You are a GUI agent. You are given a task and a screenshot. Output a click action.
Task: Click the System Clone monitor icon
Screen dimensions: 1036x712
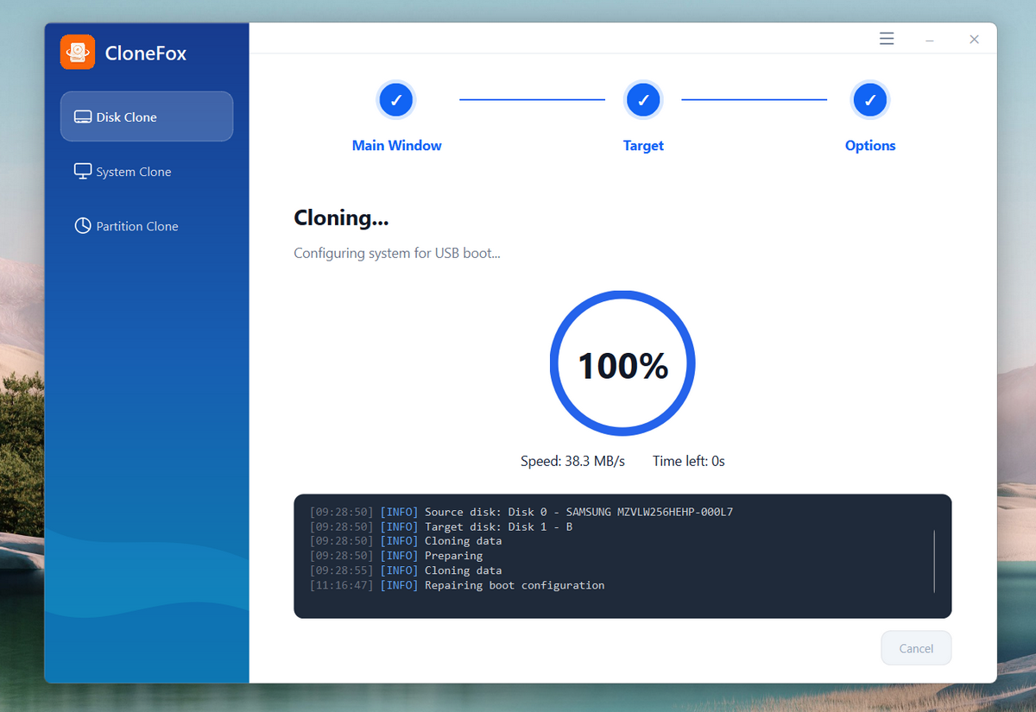point(83,171)
